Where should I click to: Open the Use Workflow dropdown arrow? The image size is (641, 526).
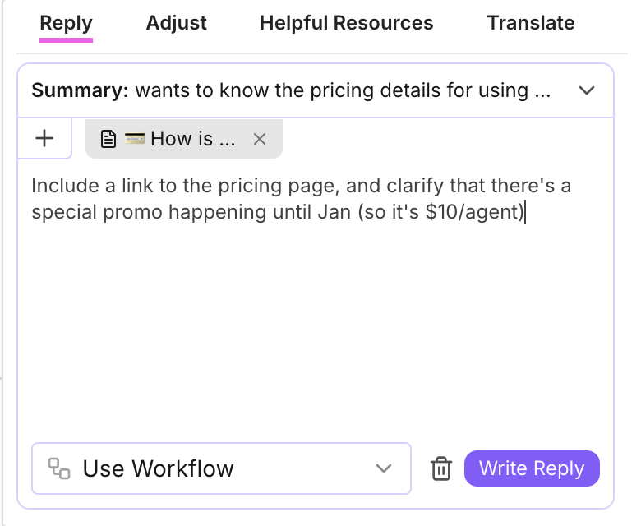pos(383,469)
